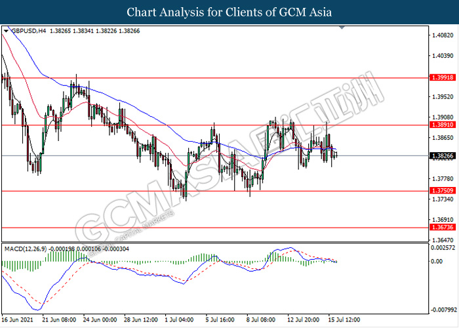Click the 15 Jul 12:00 time label
This screenshot has height=328, width=459.
coord(344,320)
